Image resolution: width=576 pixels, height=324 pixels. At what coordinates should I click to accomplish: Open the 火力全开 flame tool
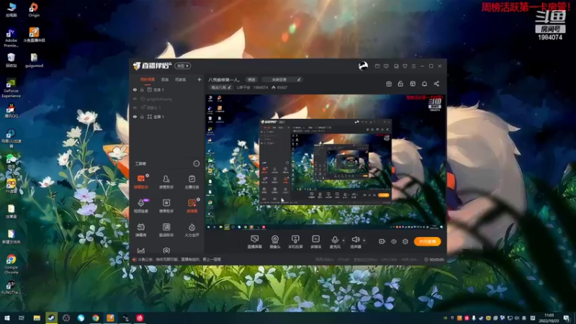192,230
